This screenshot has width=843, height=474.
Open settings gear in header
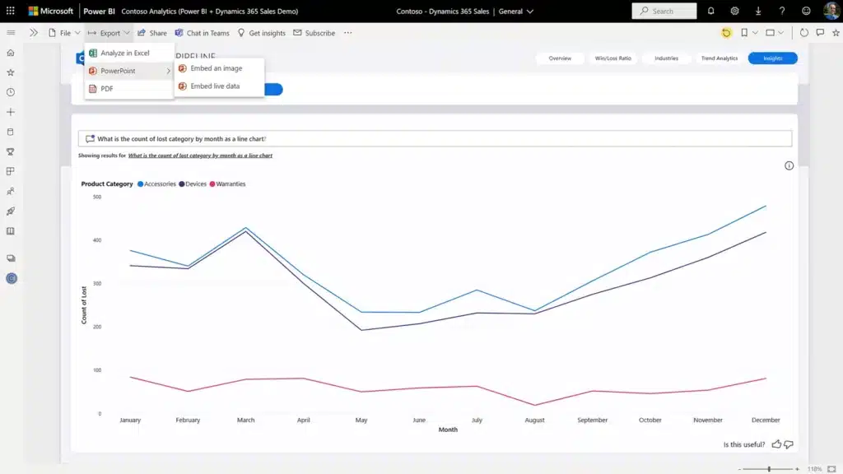734,11
